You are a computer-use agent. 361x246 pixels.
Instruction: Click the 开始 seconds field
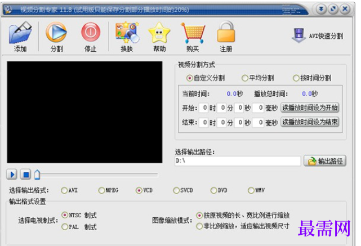[x=239, y=108]
